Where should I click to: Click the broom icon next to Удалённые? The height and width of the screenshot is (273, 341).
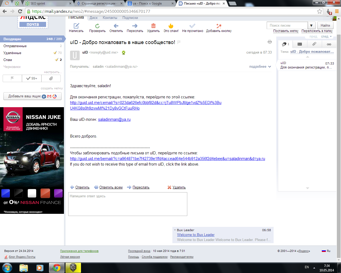tap(55, 53)
